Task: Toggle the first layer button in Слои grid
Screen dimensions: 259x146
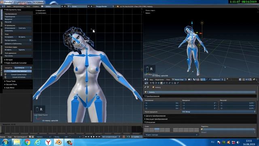Action: [146, 129]
